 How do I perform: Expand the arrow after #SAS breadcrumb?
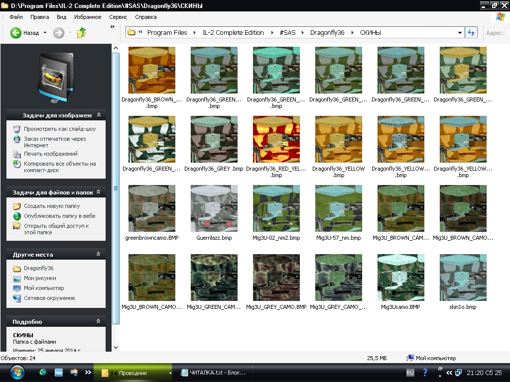coord(303,32)
